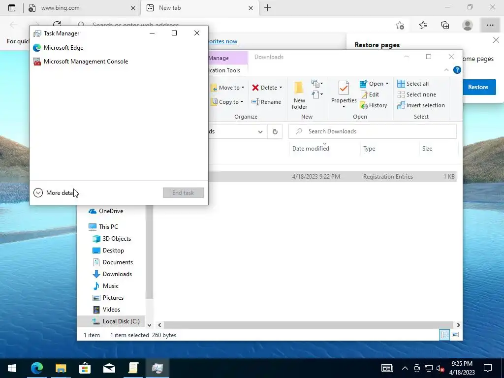The image size is (504, 378).
Task: Click the End task button
Action: [x=183, y=192]
